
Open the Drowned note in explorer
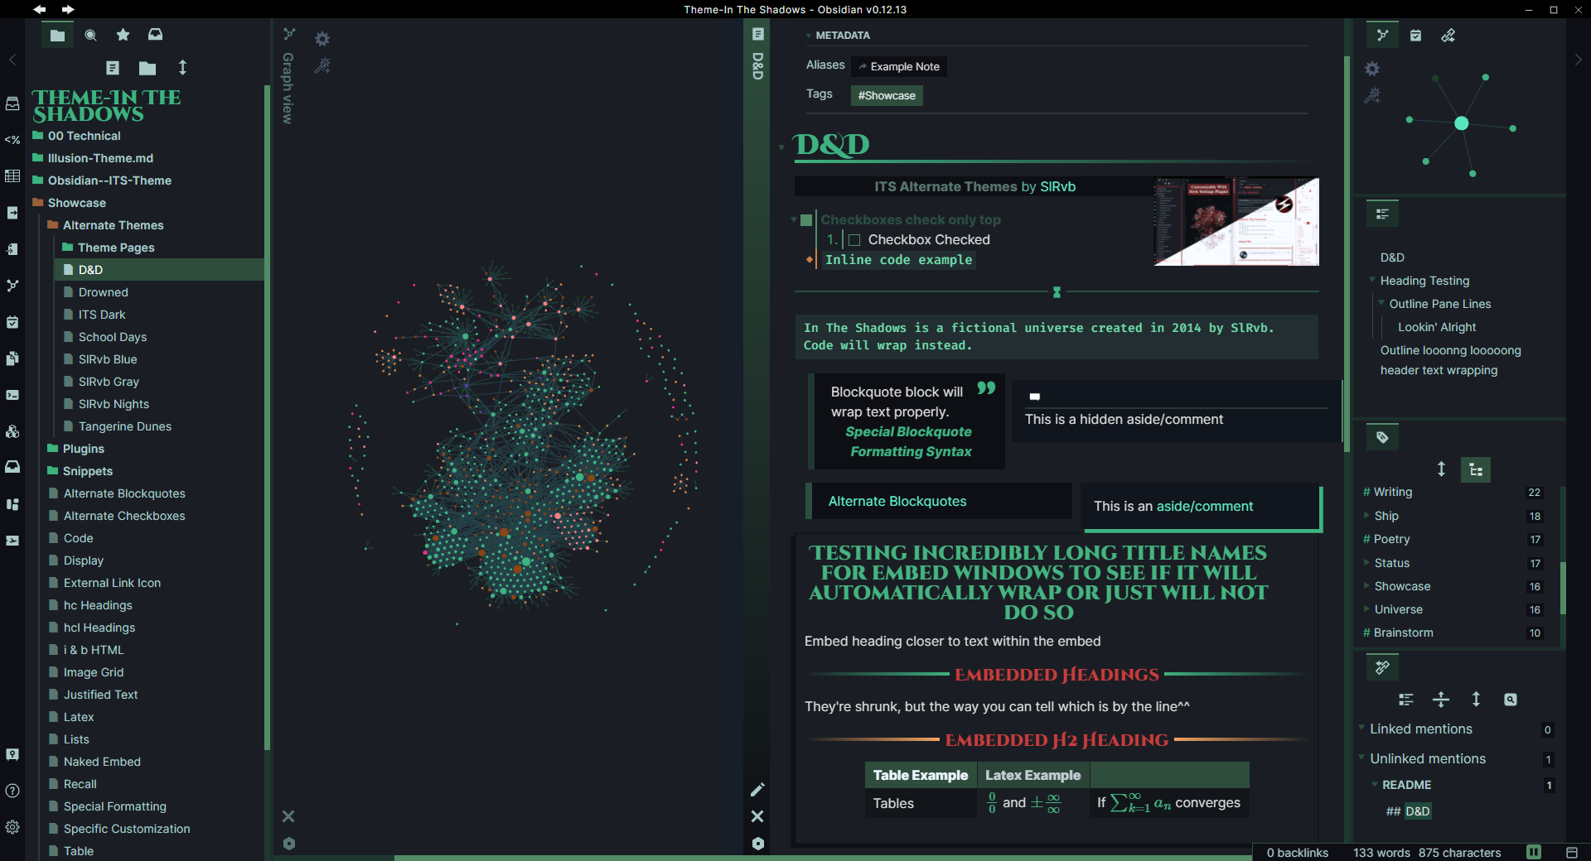(104, 292)
